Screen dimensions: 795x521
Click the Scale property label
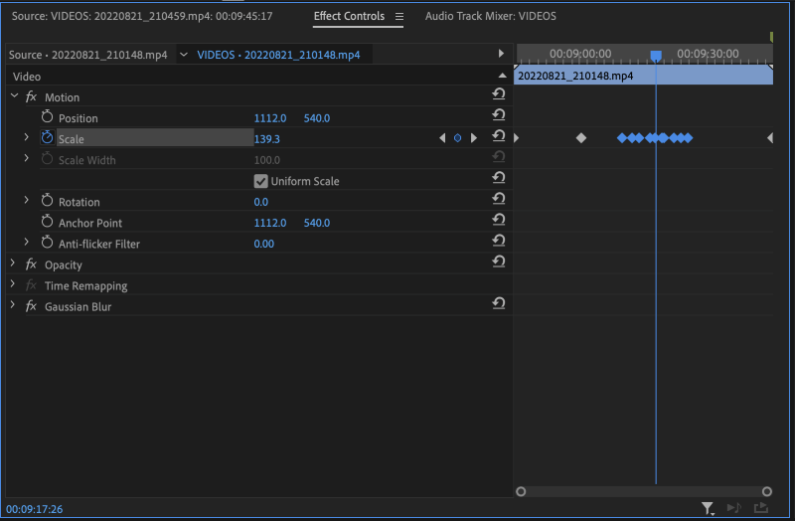pyautogui.click(x=71, y=139)
